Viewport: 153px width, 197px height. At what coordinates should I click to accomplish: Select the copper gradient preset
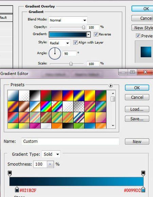[24, 106]
